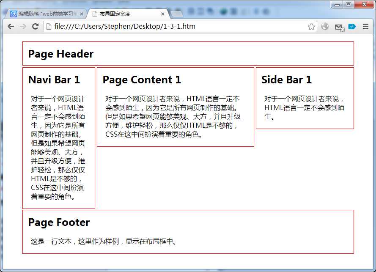Screen dimensions: 376x272
Task: Click the Side Bar paragraph text
Action: tap(304, 108)
